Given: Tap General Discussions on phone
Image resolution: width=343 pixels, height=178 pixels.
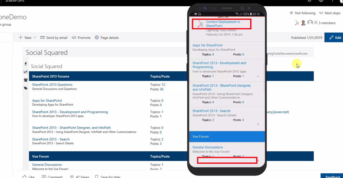Looking at the screenshot, I should (208, 147).
